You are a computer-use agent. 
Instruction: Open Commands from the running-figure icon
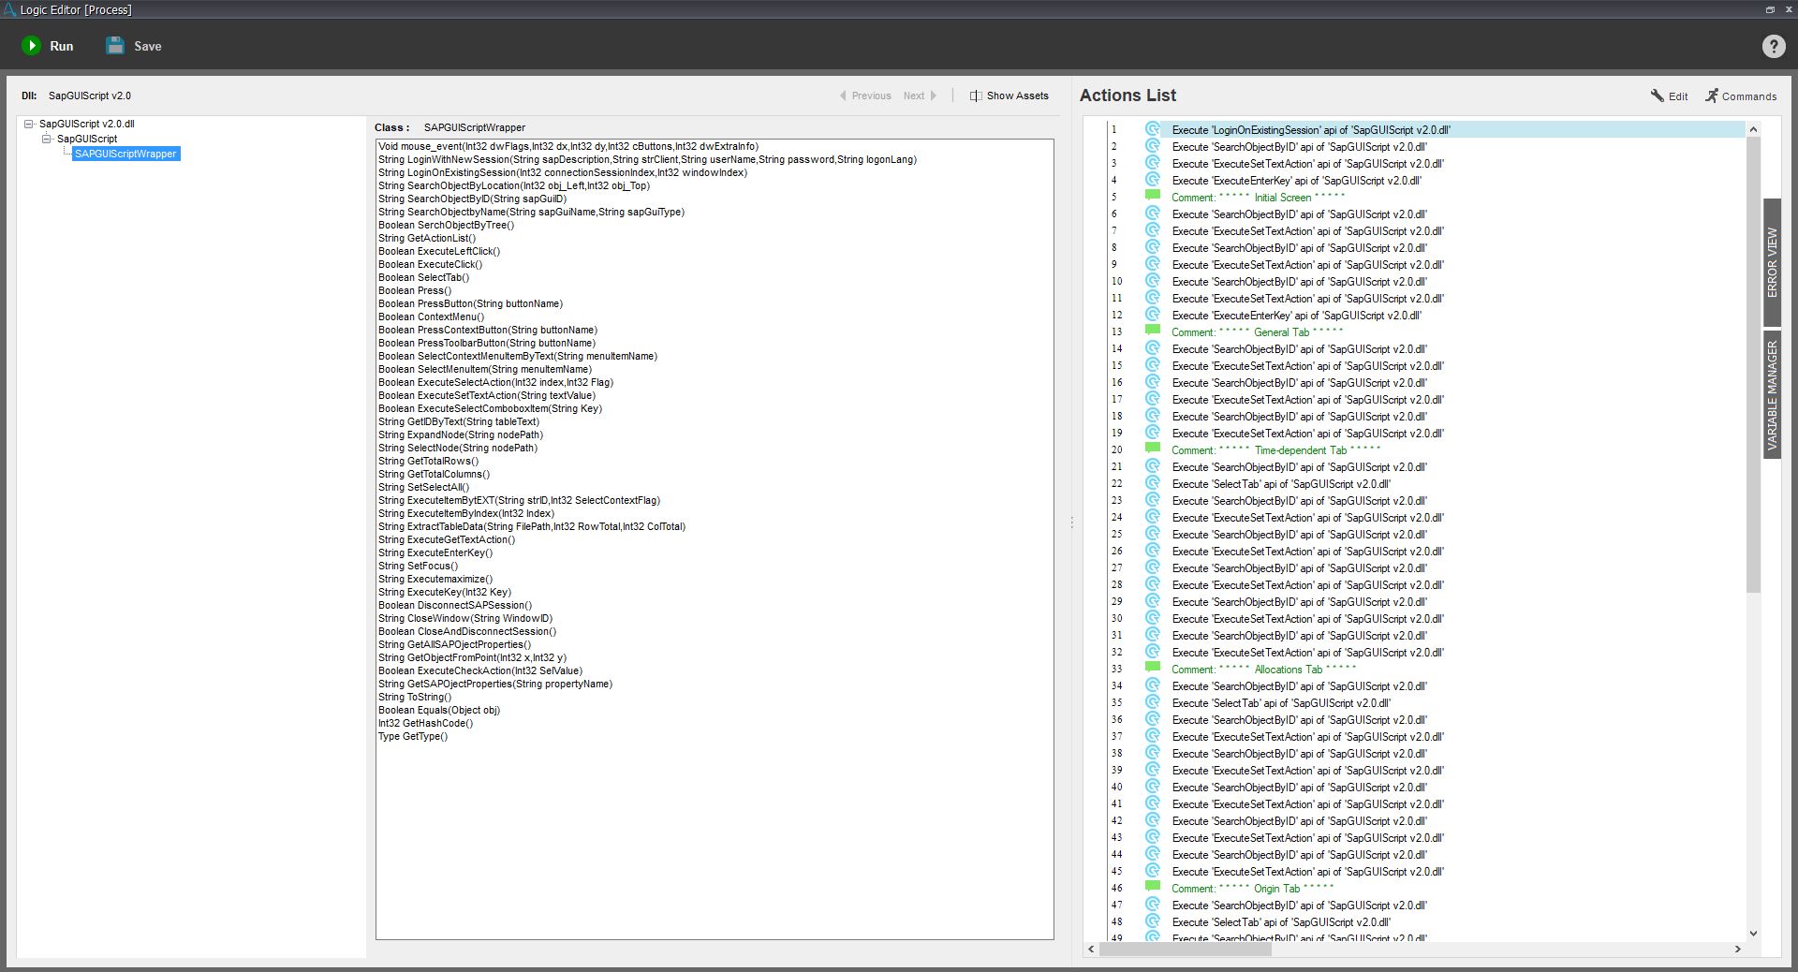coord(1712,96)
